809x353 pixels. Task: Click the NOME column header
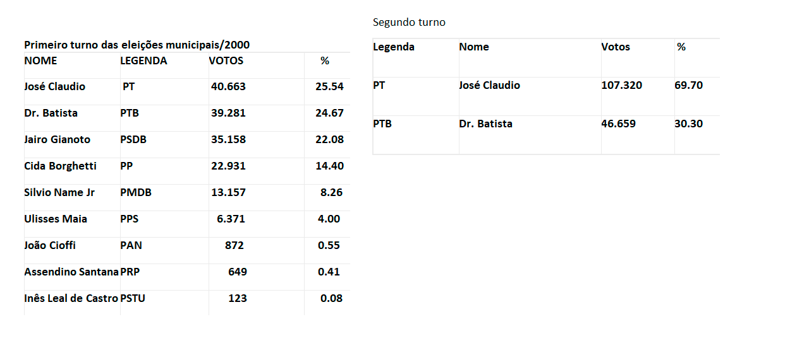point(40,61)
